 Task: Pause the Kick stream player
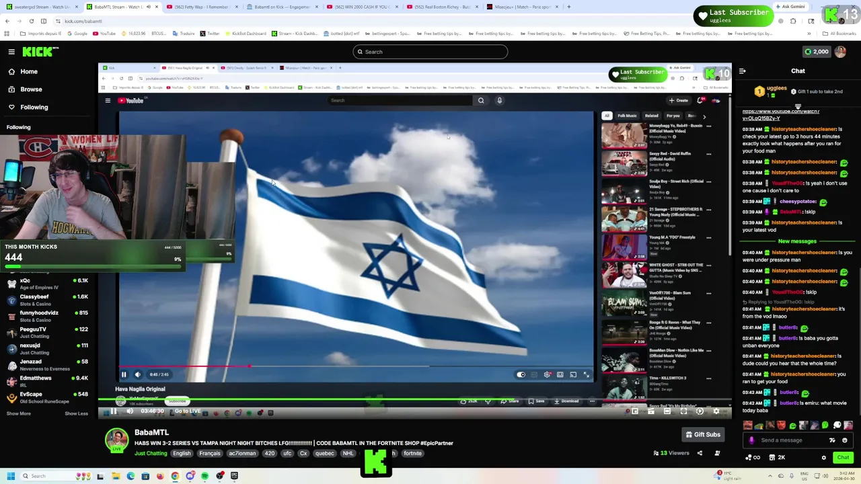pyautogui.click(x=114, y=411)
